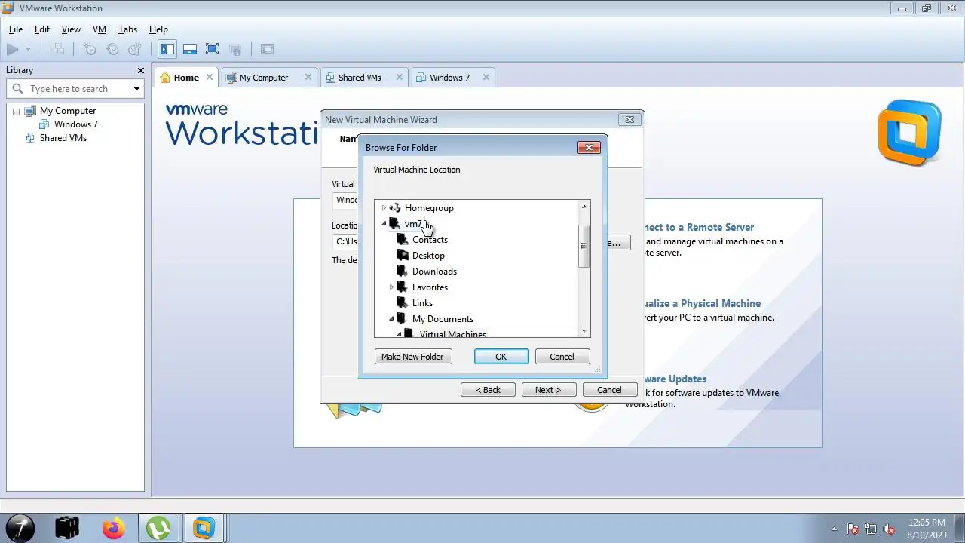Viewport: 965px width, 543px height.
Task: Toggle the Show Library sidebar toolbar icon
Action: tap(167, 50)
